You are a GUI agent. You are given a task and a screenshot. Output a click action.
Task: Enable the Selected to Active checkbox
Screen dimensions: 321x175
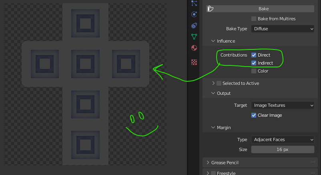tap(219, 83)
